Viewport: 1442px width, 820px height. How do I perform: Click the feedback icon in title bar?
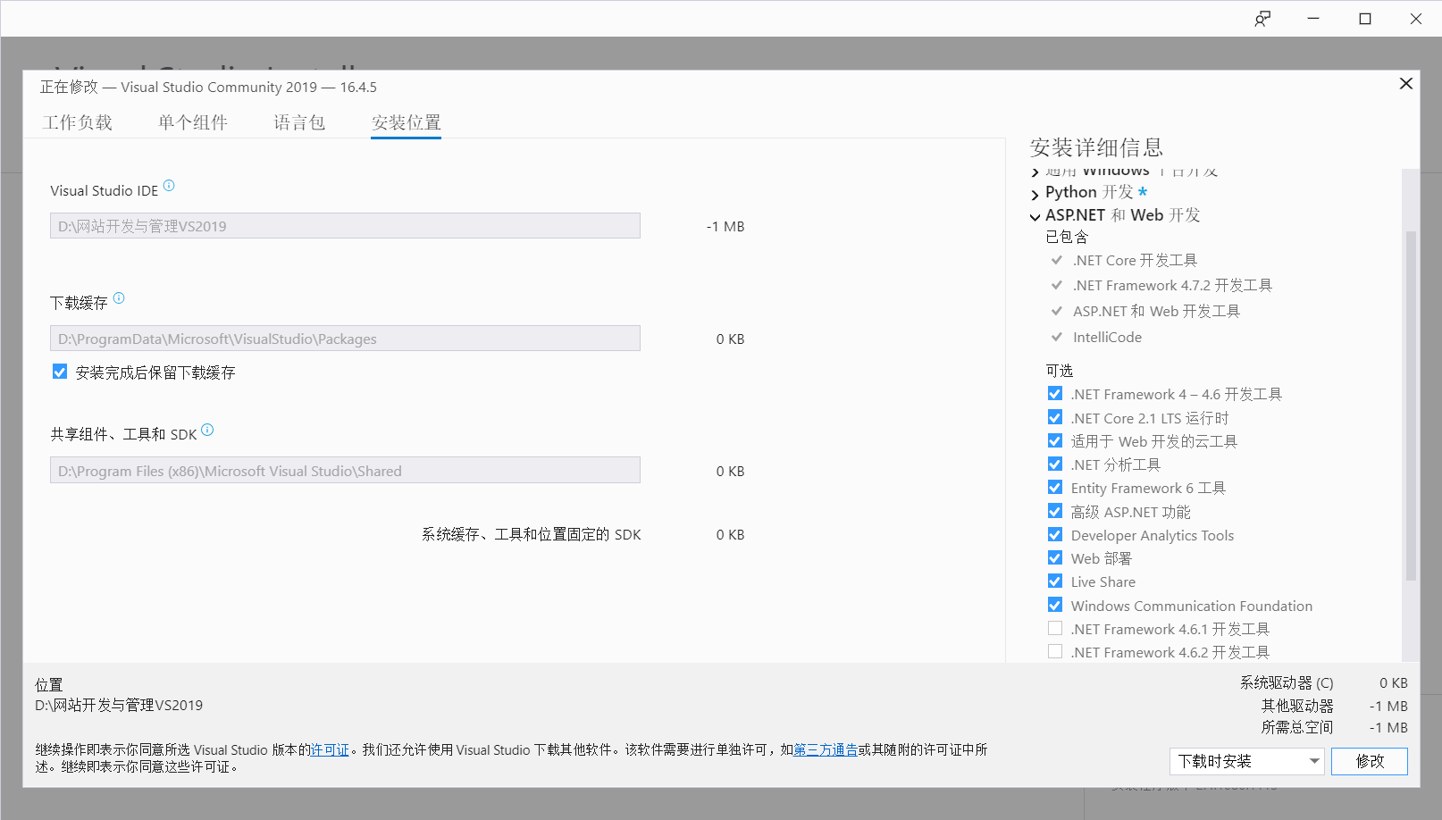point(1262,19)
